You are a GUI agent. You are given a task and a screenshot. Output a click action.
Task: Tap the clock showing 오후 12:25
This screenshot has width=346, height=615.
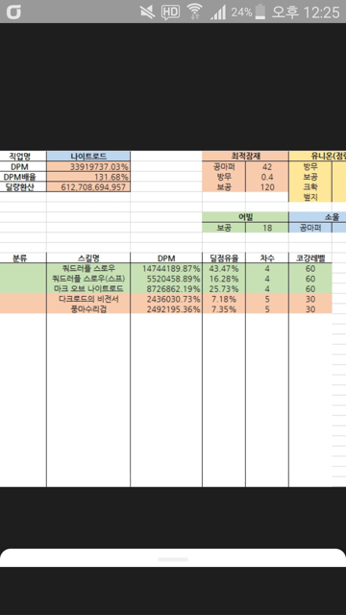point(306,12)
